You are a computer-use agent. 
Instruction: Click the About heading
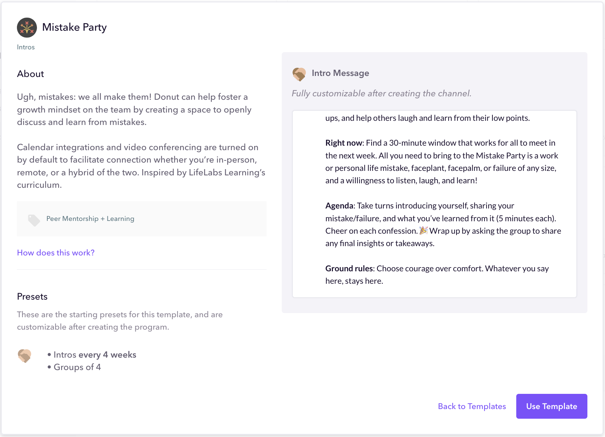coord(30,74)
